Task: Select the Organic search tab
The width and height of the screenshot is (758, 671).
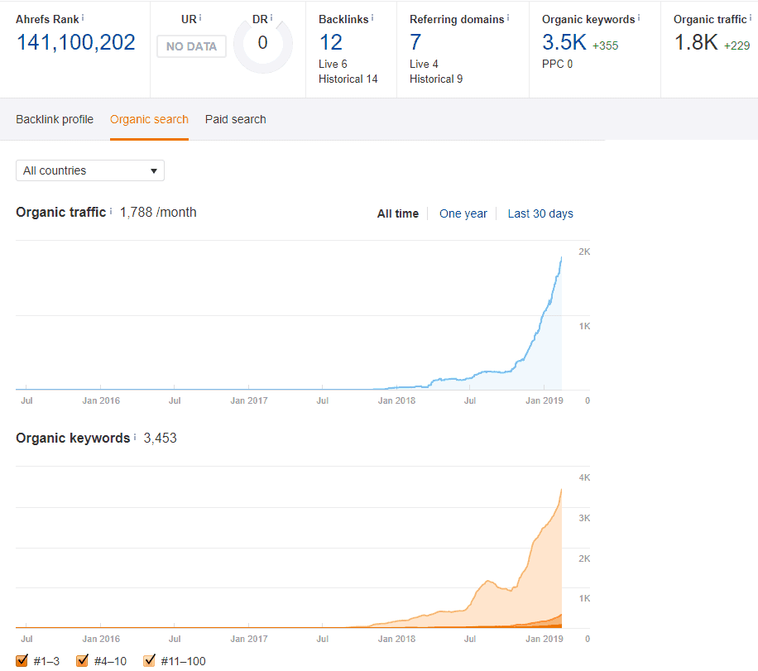Action: pyautogui.click(x=149, y=119)
